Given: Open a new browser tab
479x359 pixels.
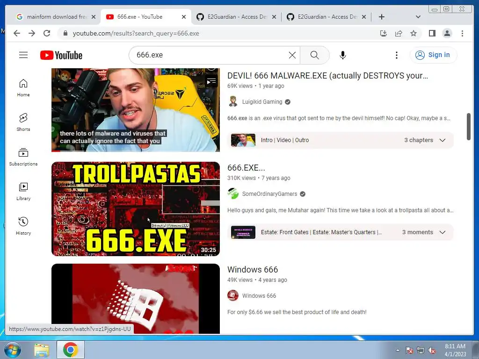Looking at the screenshot, I should [382, 17].
